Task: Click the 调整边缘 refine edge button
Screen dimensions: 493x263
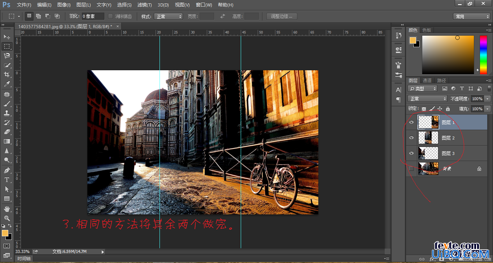Action: pos(282,16)
